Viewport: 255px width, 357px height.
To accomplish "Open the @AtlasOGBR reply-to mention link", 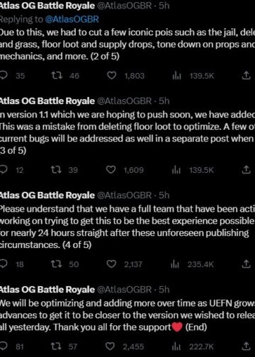I will [x=72, y=19].
